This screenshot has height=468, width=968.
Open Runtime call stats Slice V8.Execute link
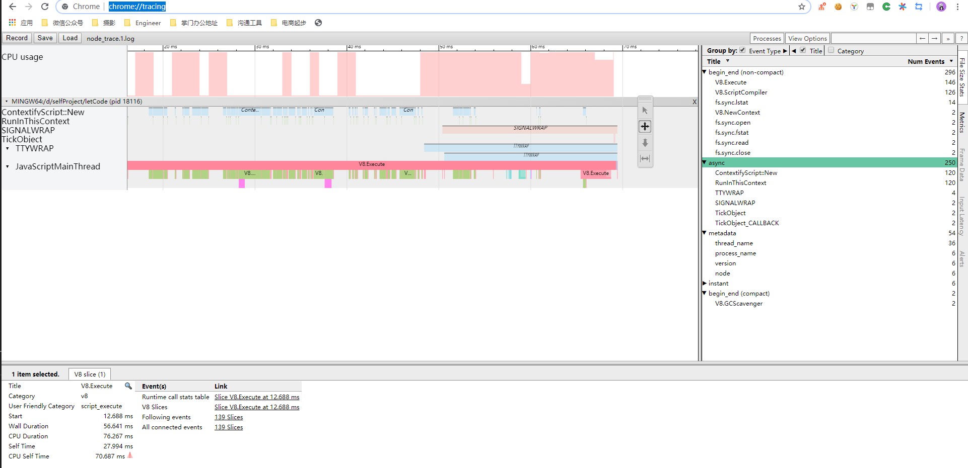(x=257, y=397)
